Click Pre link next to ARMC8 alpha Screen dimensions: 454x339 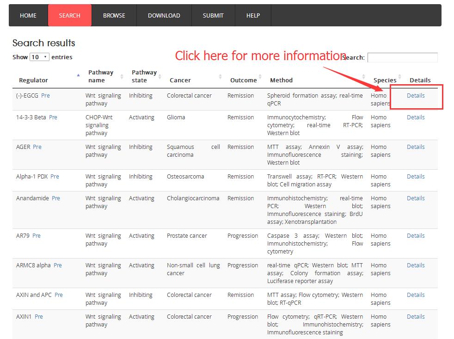[x=58, y=265]
